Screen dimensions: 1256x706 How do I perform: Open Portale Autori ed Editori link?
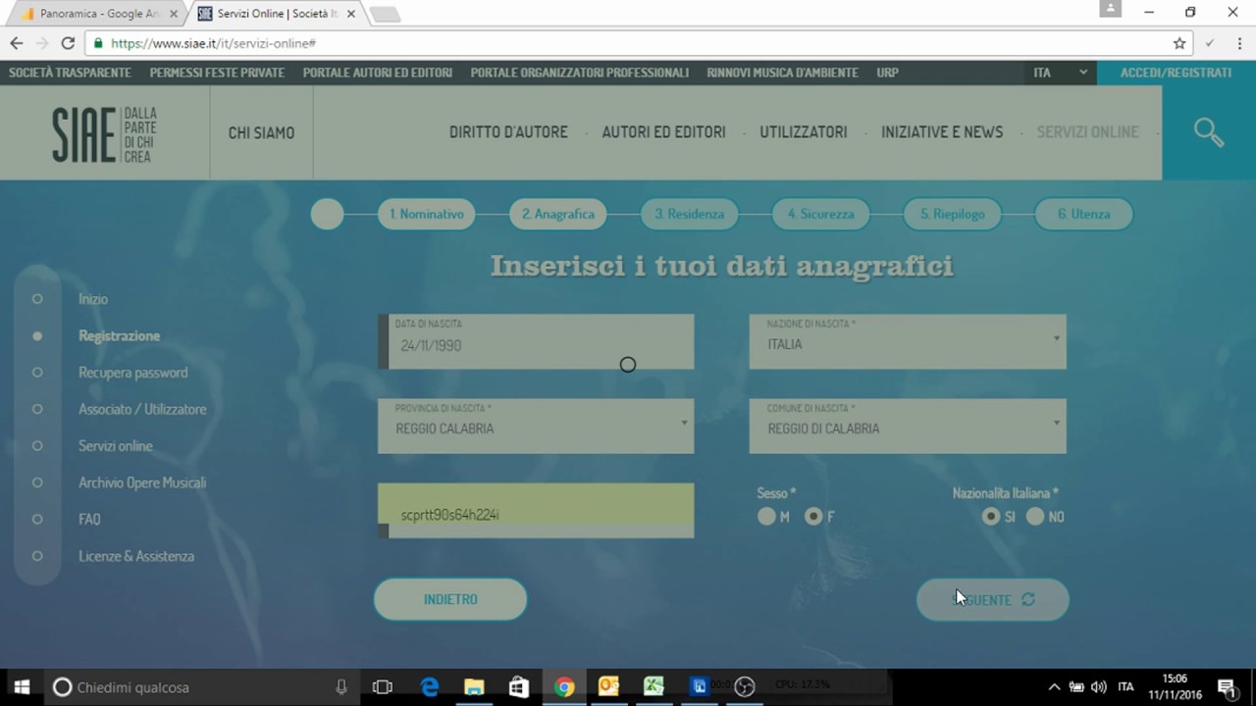pos(378,73)
